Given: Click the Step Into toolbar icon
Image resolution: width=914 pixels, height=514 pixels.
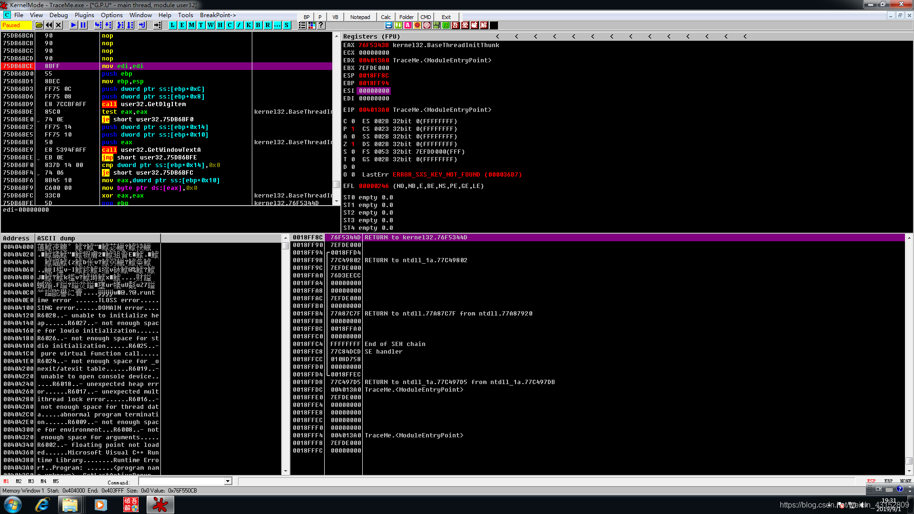Looking at the screenshot, I should 98,25.
